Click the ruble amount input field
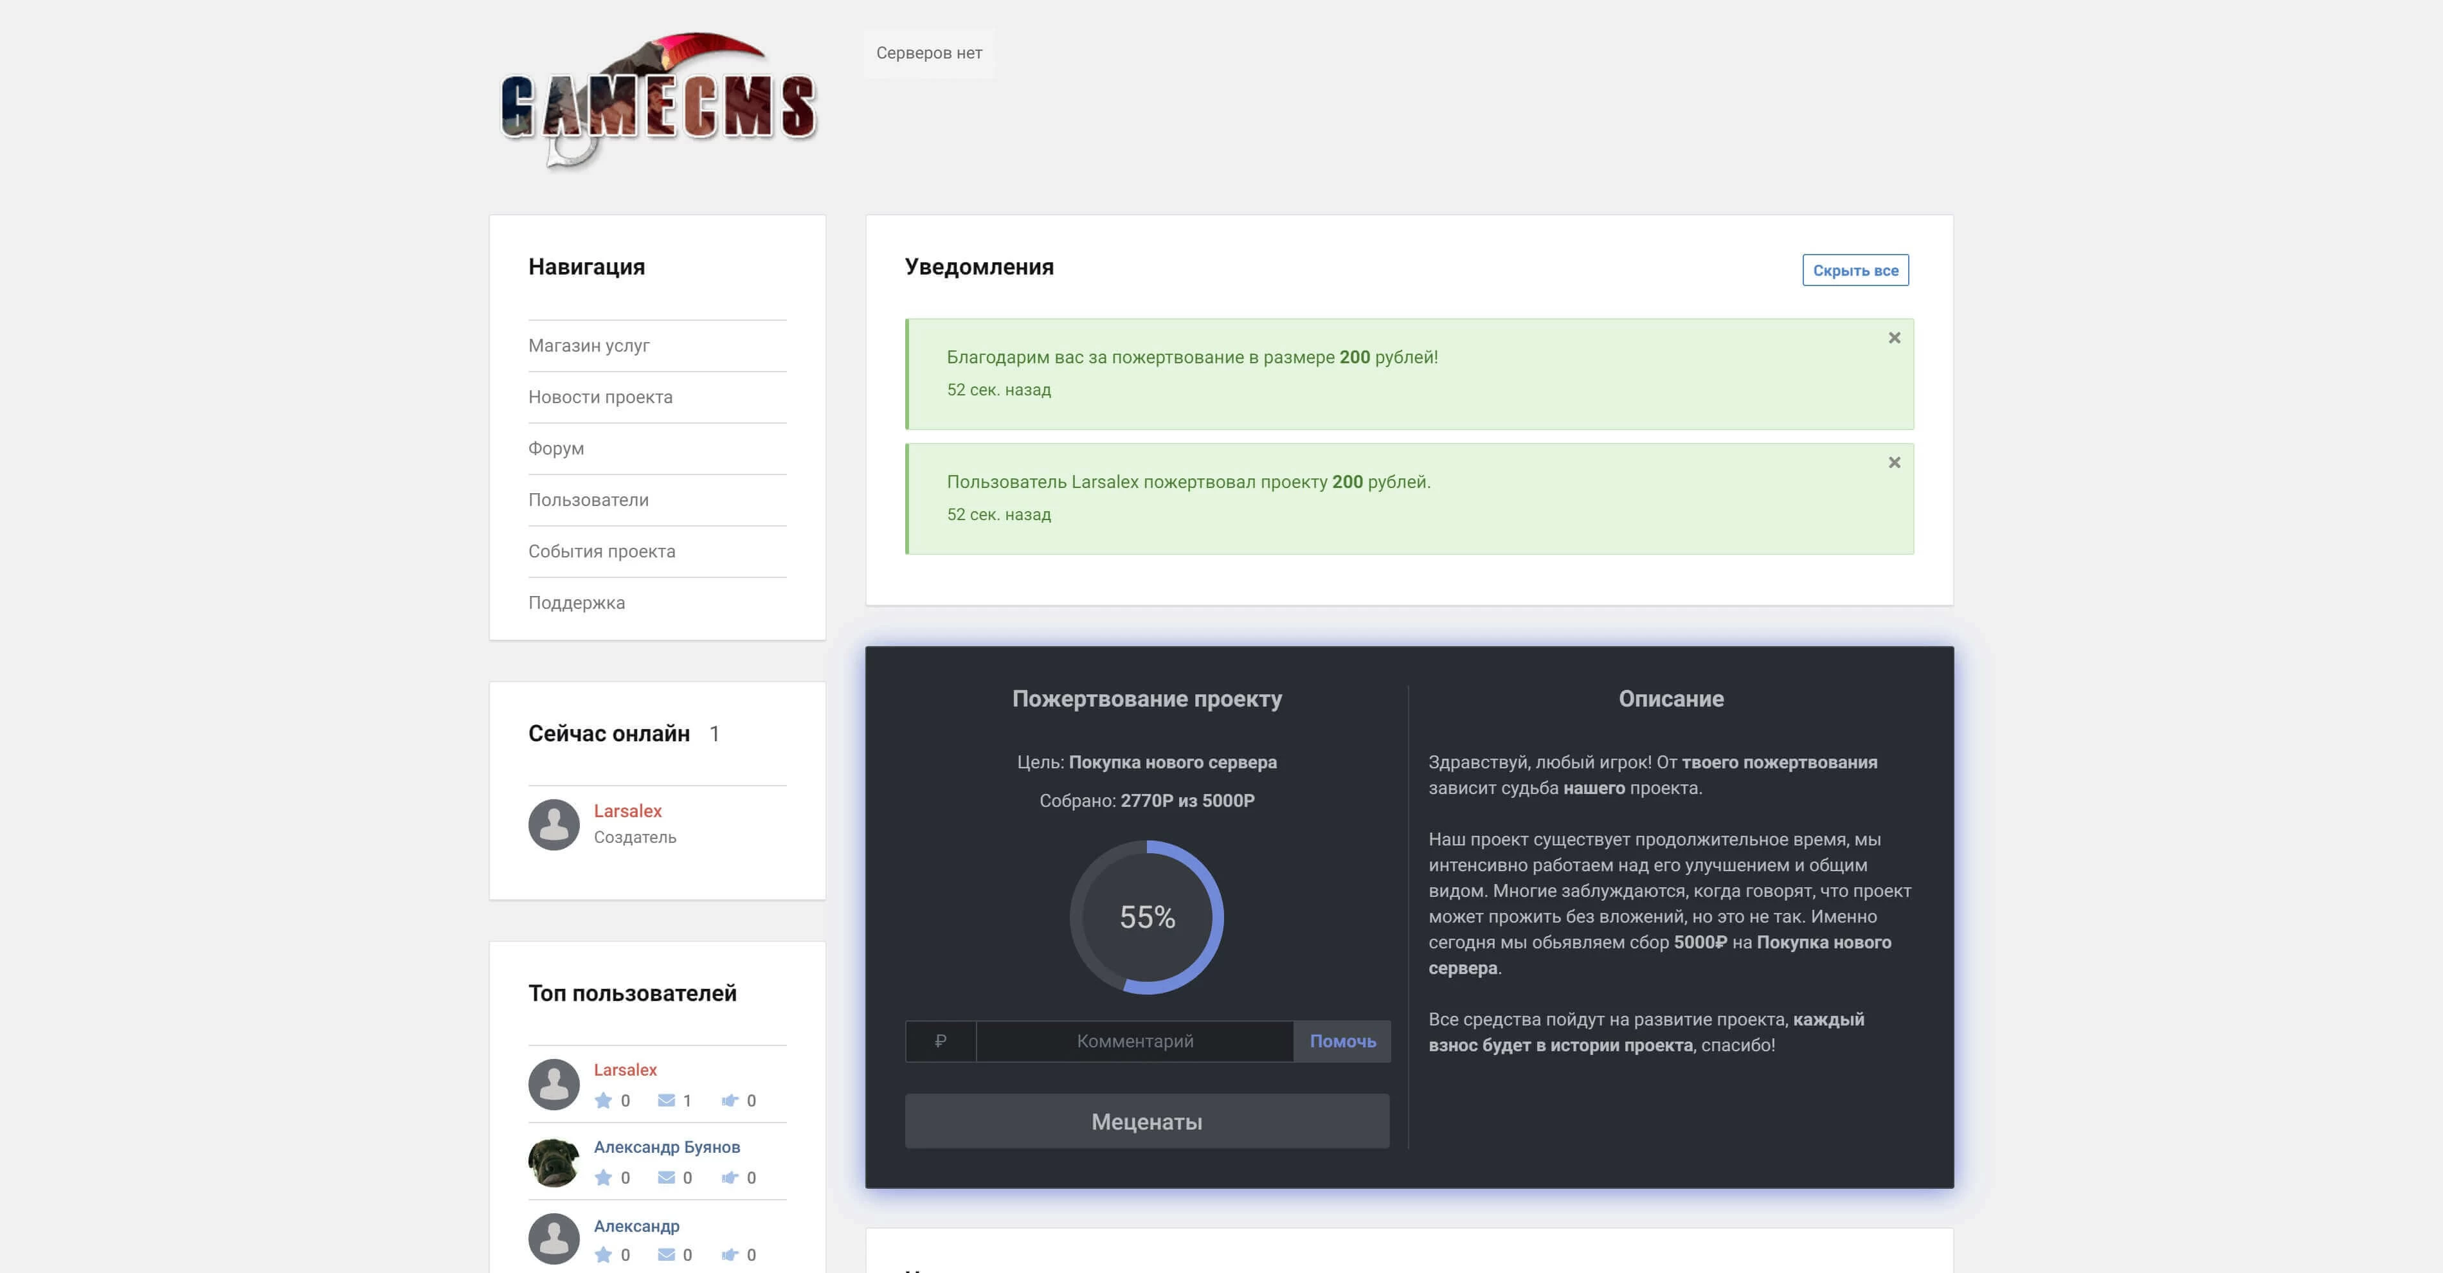Viewport: 2443px width, 1273px height. pos(941,1041)
